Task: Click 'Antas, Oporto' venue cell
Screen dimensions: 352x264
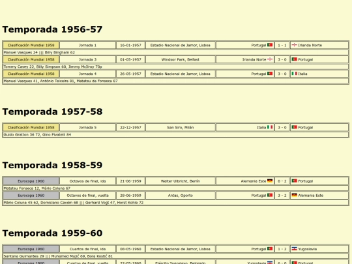Action: click(x=181, y=196)
